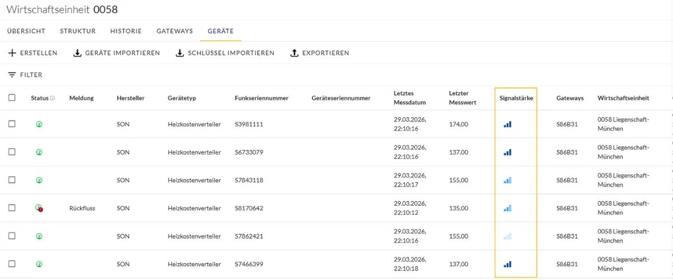Screen dimensions: 673x280
Task: Click the status icon for device S6733079
Action: (39, 152)
